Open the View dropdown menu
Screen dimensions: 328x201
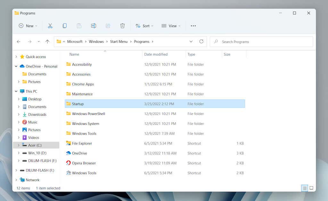(171, 26)
